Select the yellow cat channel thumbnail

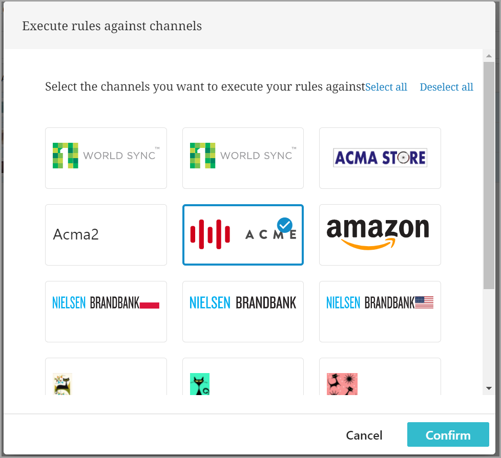pos(62,384)
